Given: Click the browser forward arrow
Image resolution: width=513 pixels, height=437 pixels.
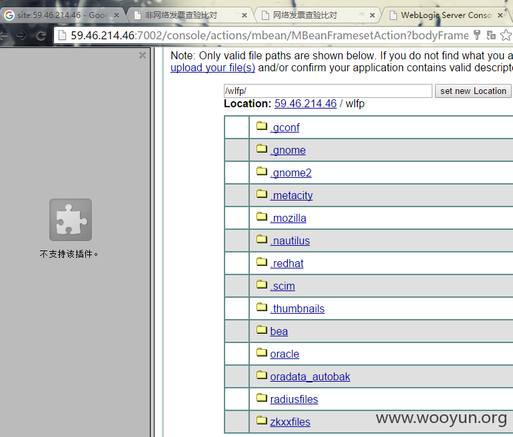Looking at the screenshot, I should [22, 35].
